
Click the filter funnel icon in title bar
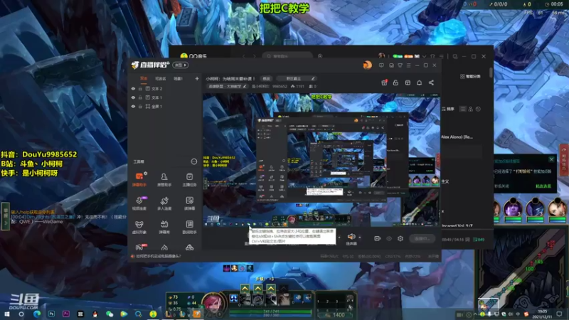click(x=400, y=65)
